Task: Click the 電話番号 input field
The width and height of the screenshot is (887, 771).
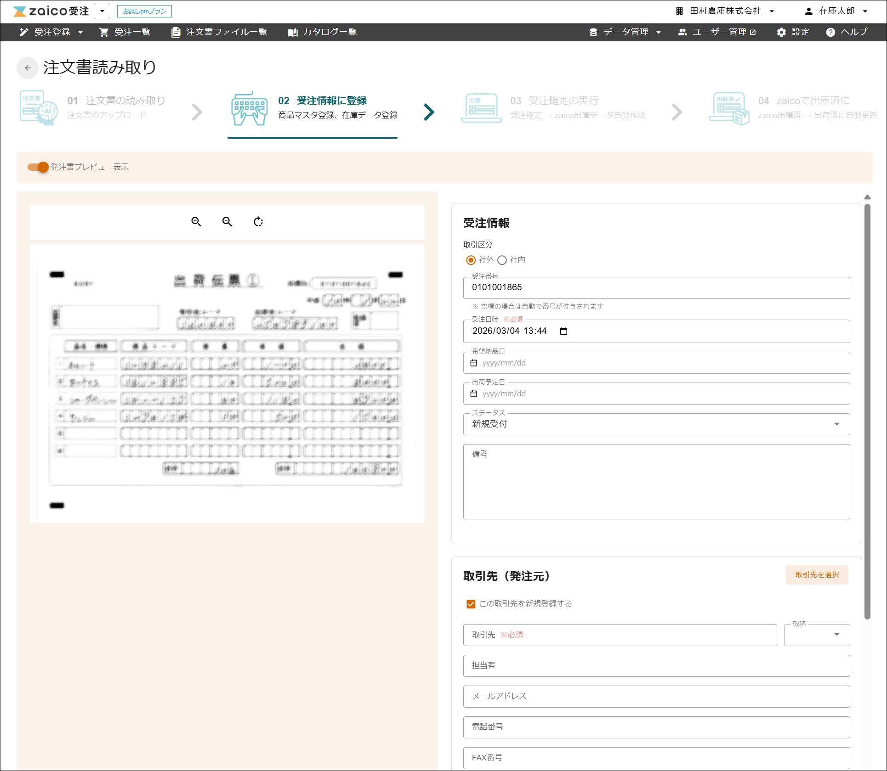Action: tap(656, 727)
